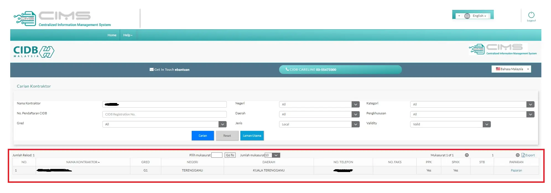The image size is (551, 193).
Task: Click the SPKK column header
Action: (456, 162)
